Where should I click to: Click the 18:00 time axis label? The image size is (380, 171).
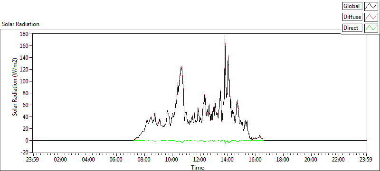click(283, 160)
